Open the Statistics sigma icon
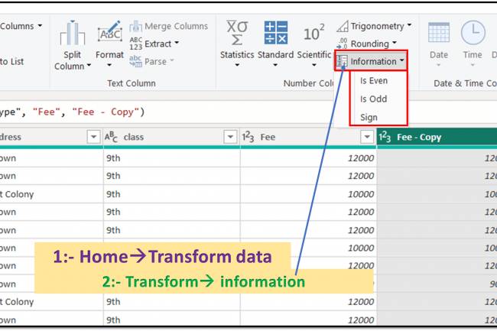Screen dimensions: 497x331 pyautogui.click(x=237, y=33)
